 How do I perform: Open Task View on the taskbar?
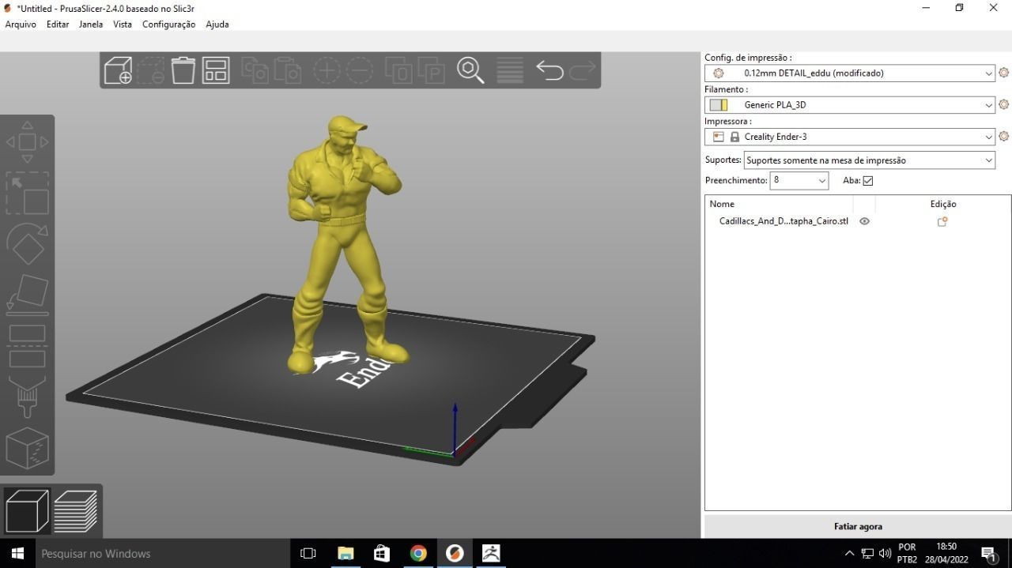pyautogui.click(x=308, y=553)
